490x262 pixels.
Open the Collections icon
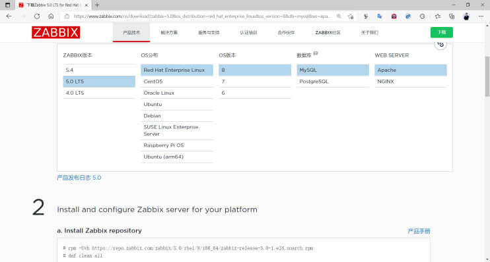click(452, 16)
